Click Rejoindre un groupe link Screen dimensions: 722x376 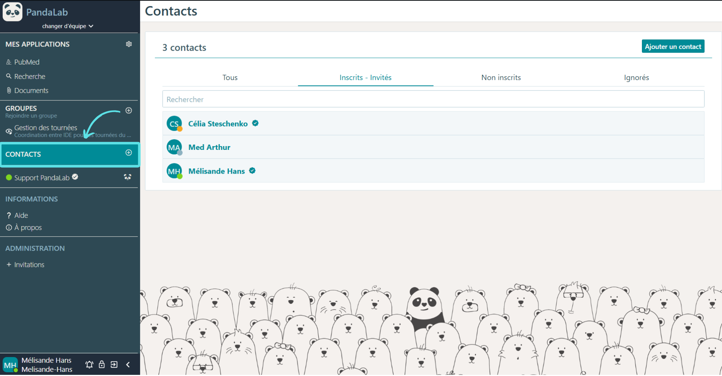click(31, 116)
